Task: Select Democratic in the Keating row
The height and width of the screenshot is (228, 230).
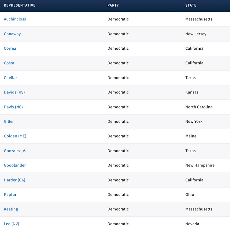Action: point(118,209)
